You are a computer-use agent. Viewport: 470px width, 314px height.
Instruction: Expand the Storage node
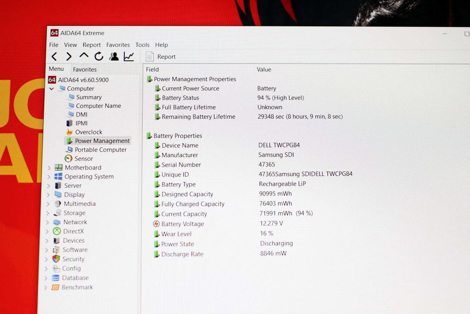[47, 213]
